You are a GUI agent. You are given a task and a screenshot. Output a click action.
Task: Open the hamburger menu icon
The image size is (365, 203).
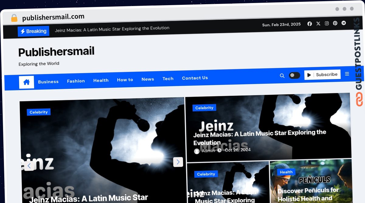click(x=347, y=74)
